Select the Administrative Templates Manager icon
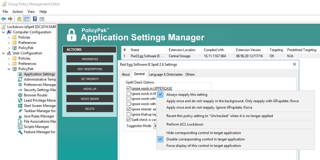 tap(20, 79)
